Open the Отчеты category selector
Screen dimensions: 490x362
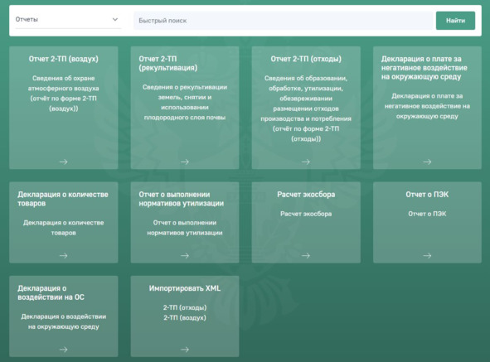(x=68, y=20)
